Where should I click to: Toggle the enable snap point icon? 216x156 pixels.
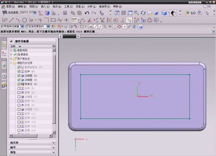click(90, 27)
